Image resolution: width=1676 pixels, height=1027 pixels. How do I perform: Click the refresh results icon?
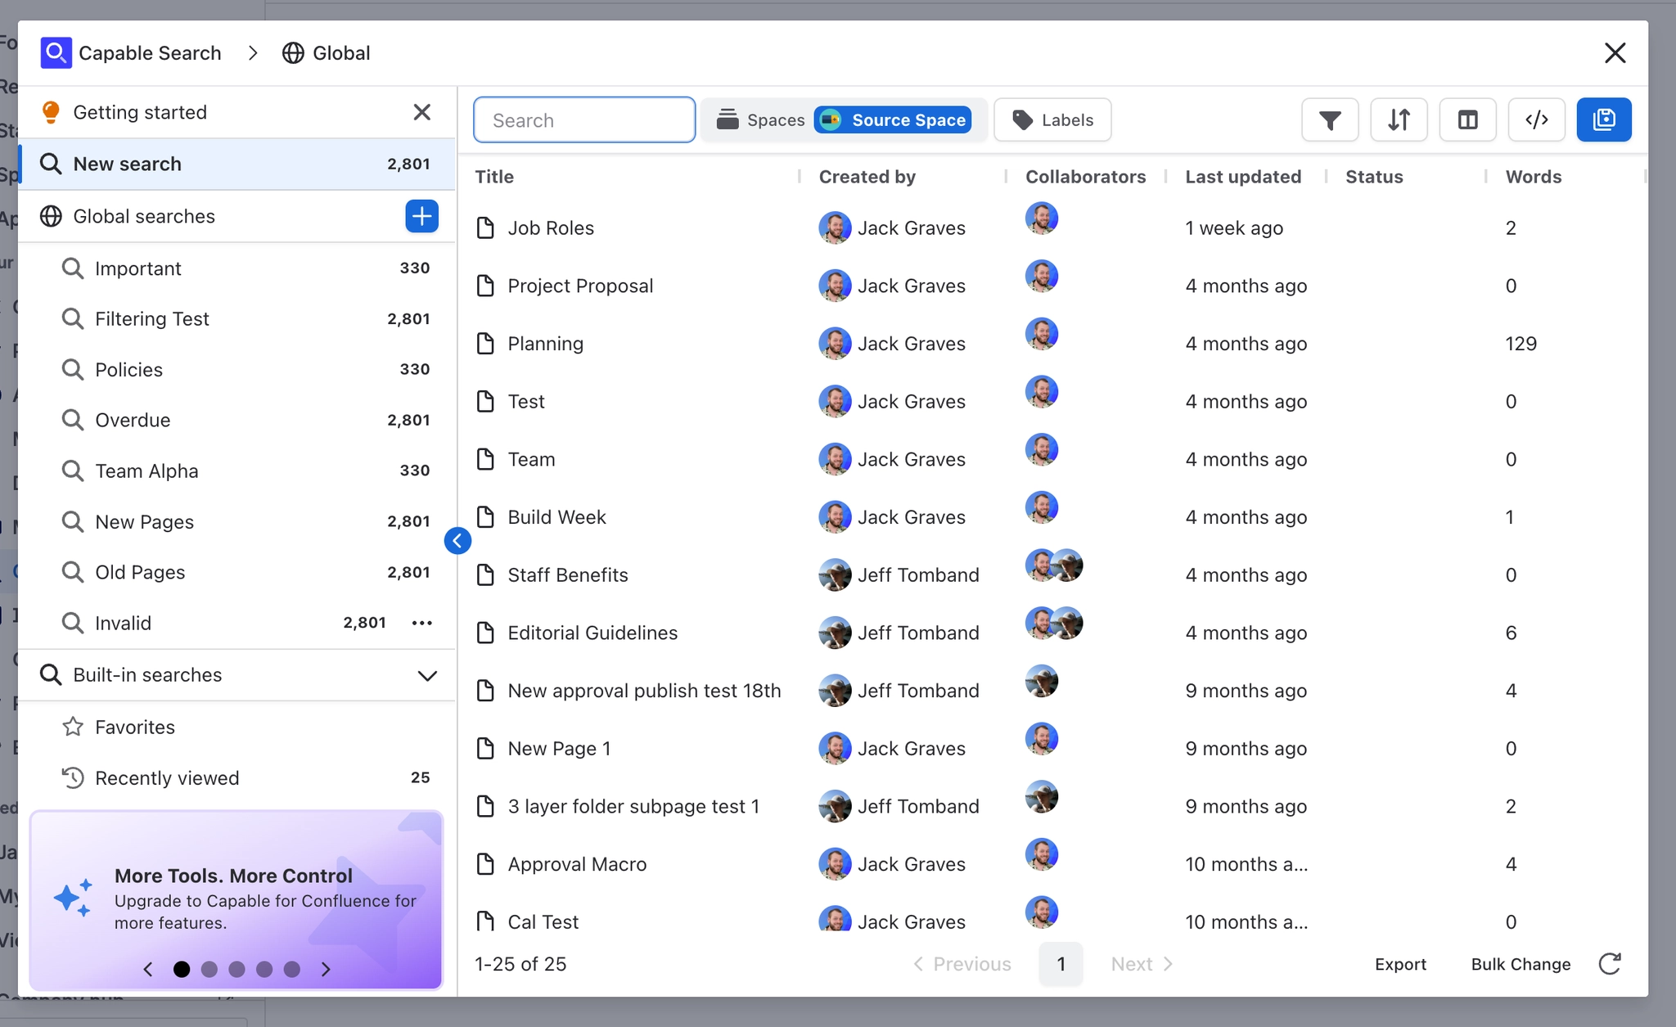tap(1610, 964)
